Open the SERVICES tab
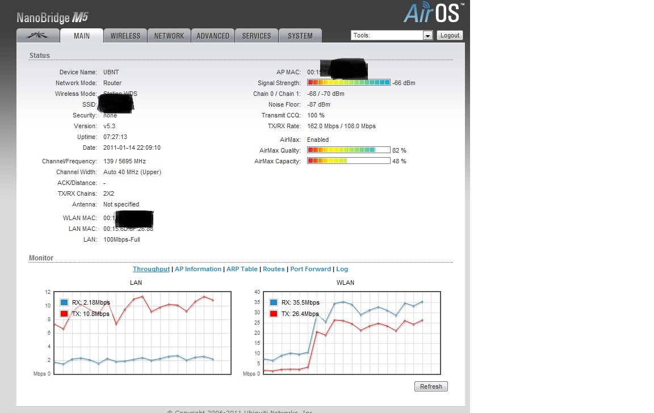654x413 pixels. [x=257, y=36]
